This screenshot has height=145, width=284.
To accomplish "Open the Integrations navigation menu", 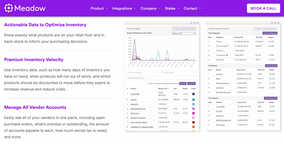I will point(124,8).
